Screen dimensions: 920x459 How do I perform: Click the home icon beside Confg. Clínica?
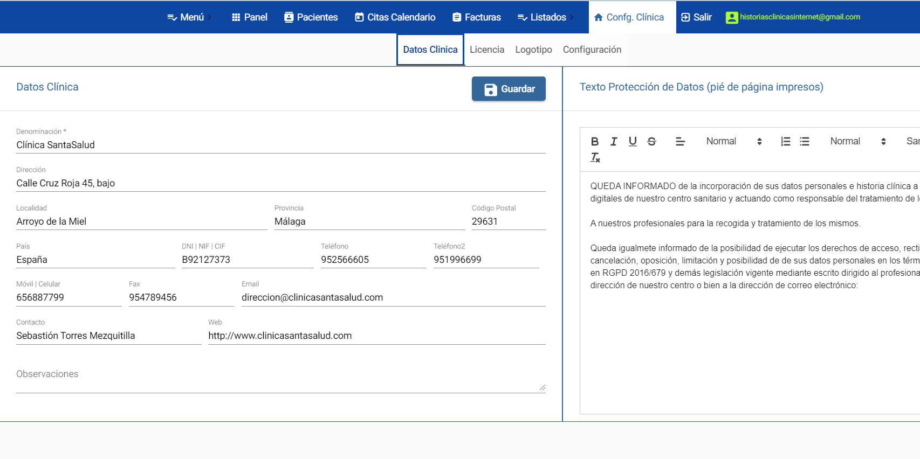pos(598,17)
